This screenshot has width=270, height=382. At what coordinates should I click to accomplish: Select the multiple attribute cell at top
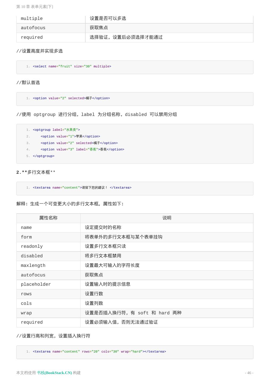tap(51, 19)
